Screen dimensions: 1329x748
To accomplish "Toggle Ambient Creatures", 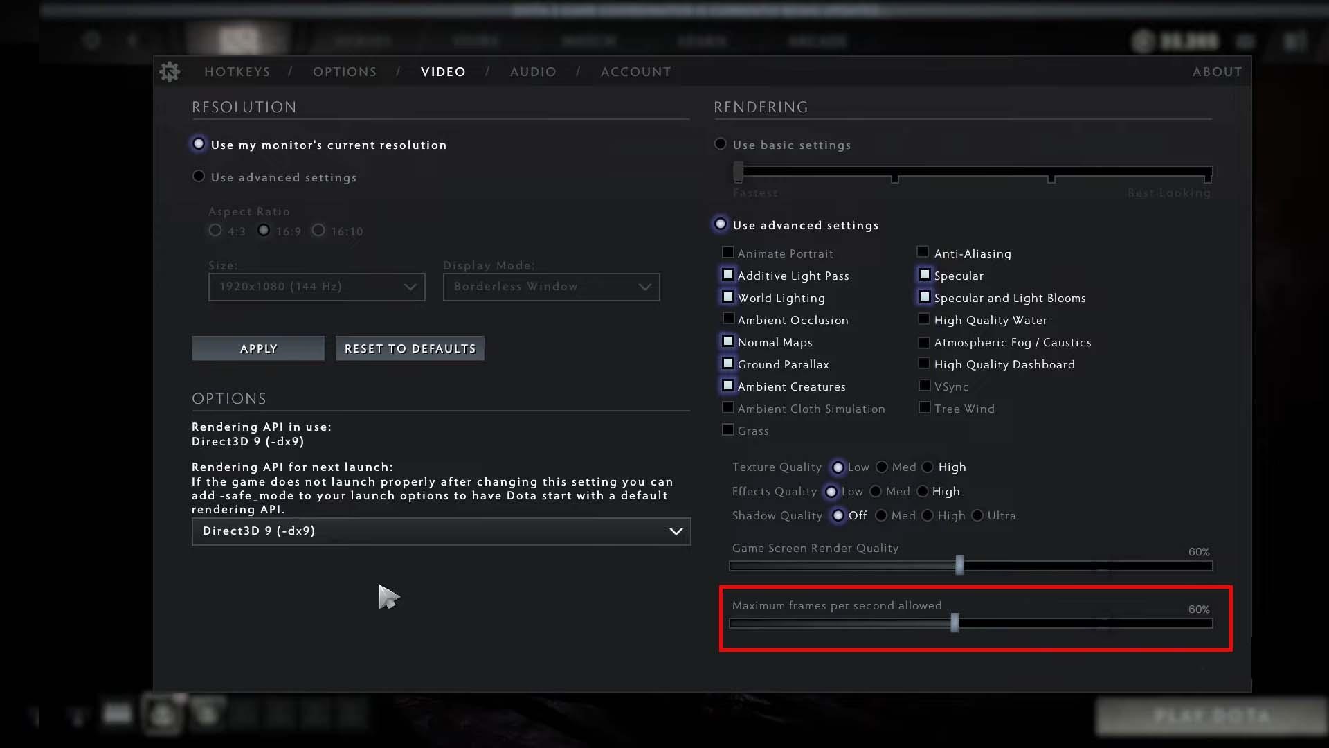I will coord(728,386).
